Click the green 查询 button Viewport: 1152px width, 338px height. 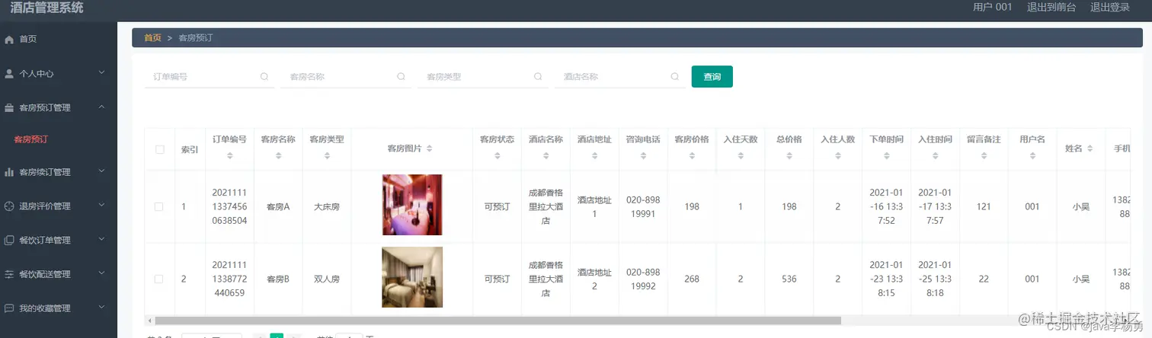712,77
